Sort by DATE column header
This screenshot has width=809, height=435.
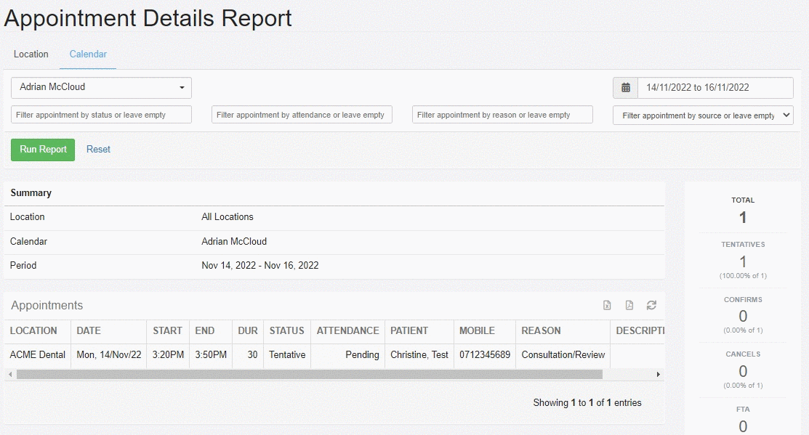[109, 331]
